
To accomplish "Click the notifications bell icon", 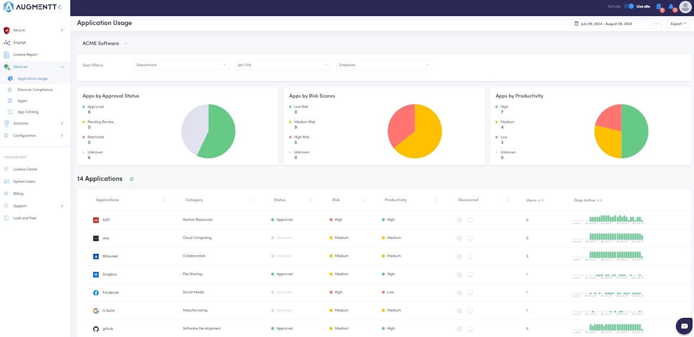I will [x=671, y=7].
